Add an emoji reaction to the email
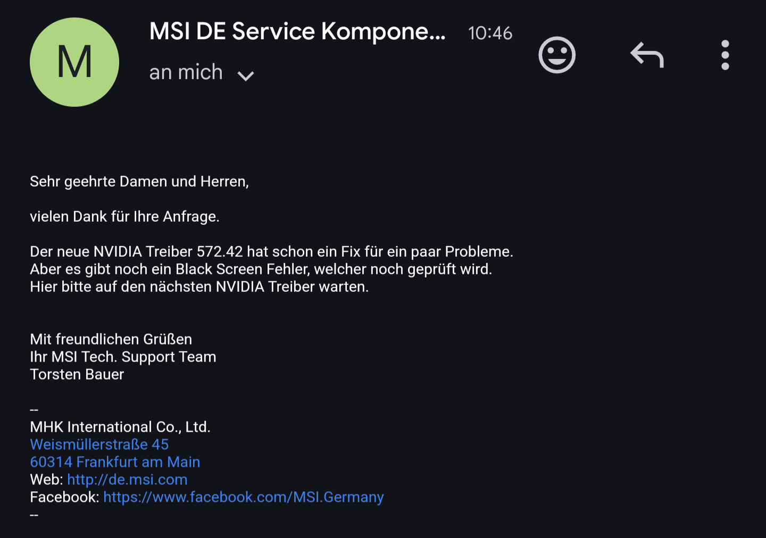Viewport: 766px width, 538px height. coord(557,55)
